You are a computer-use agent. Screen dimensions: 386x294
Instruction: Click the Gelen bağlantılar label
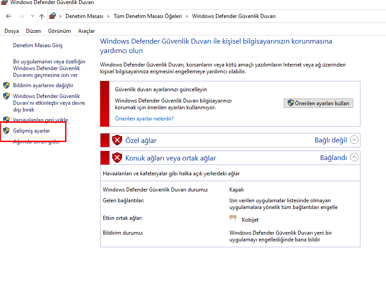click(123, 200)
